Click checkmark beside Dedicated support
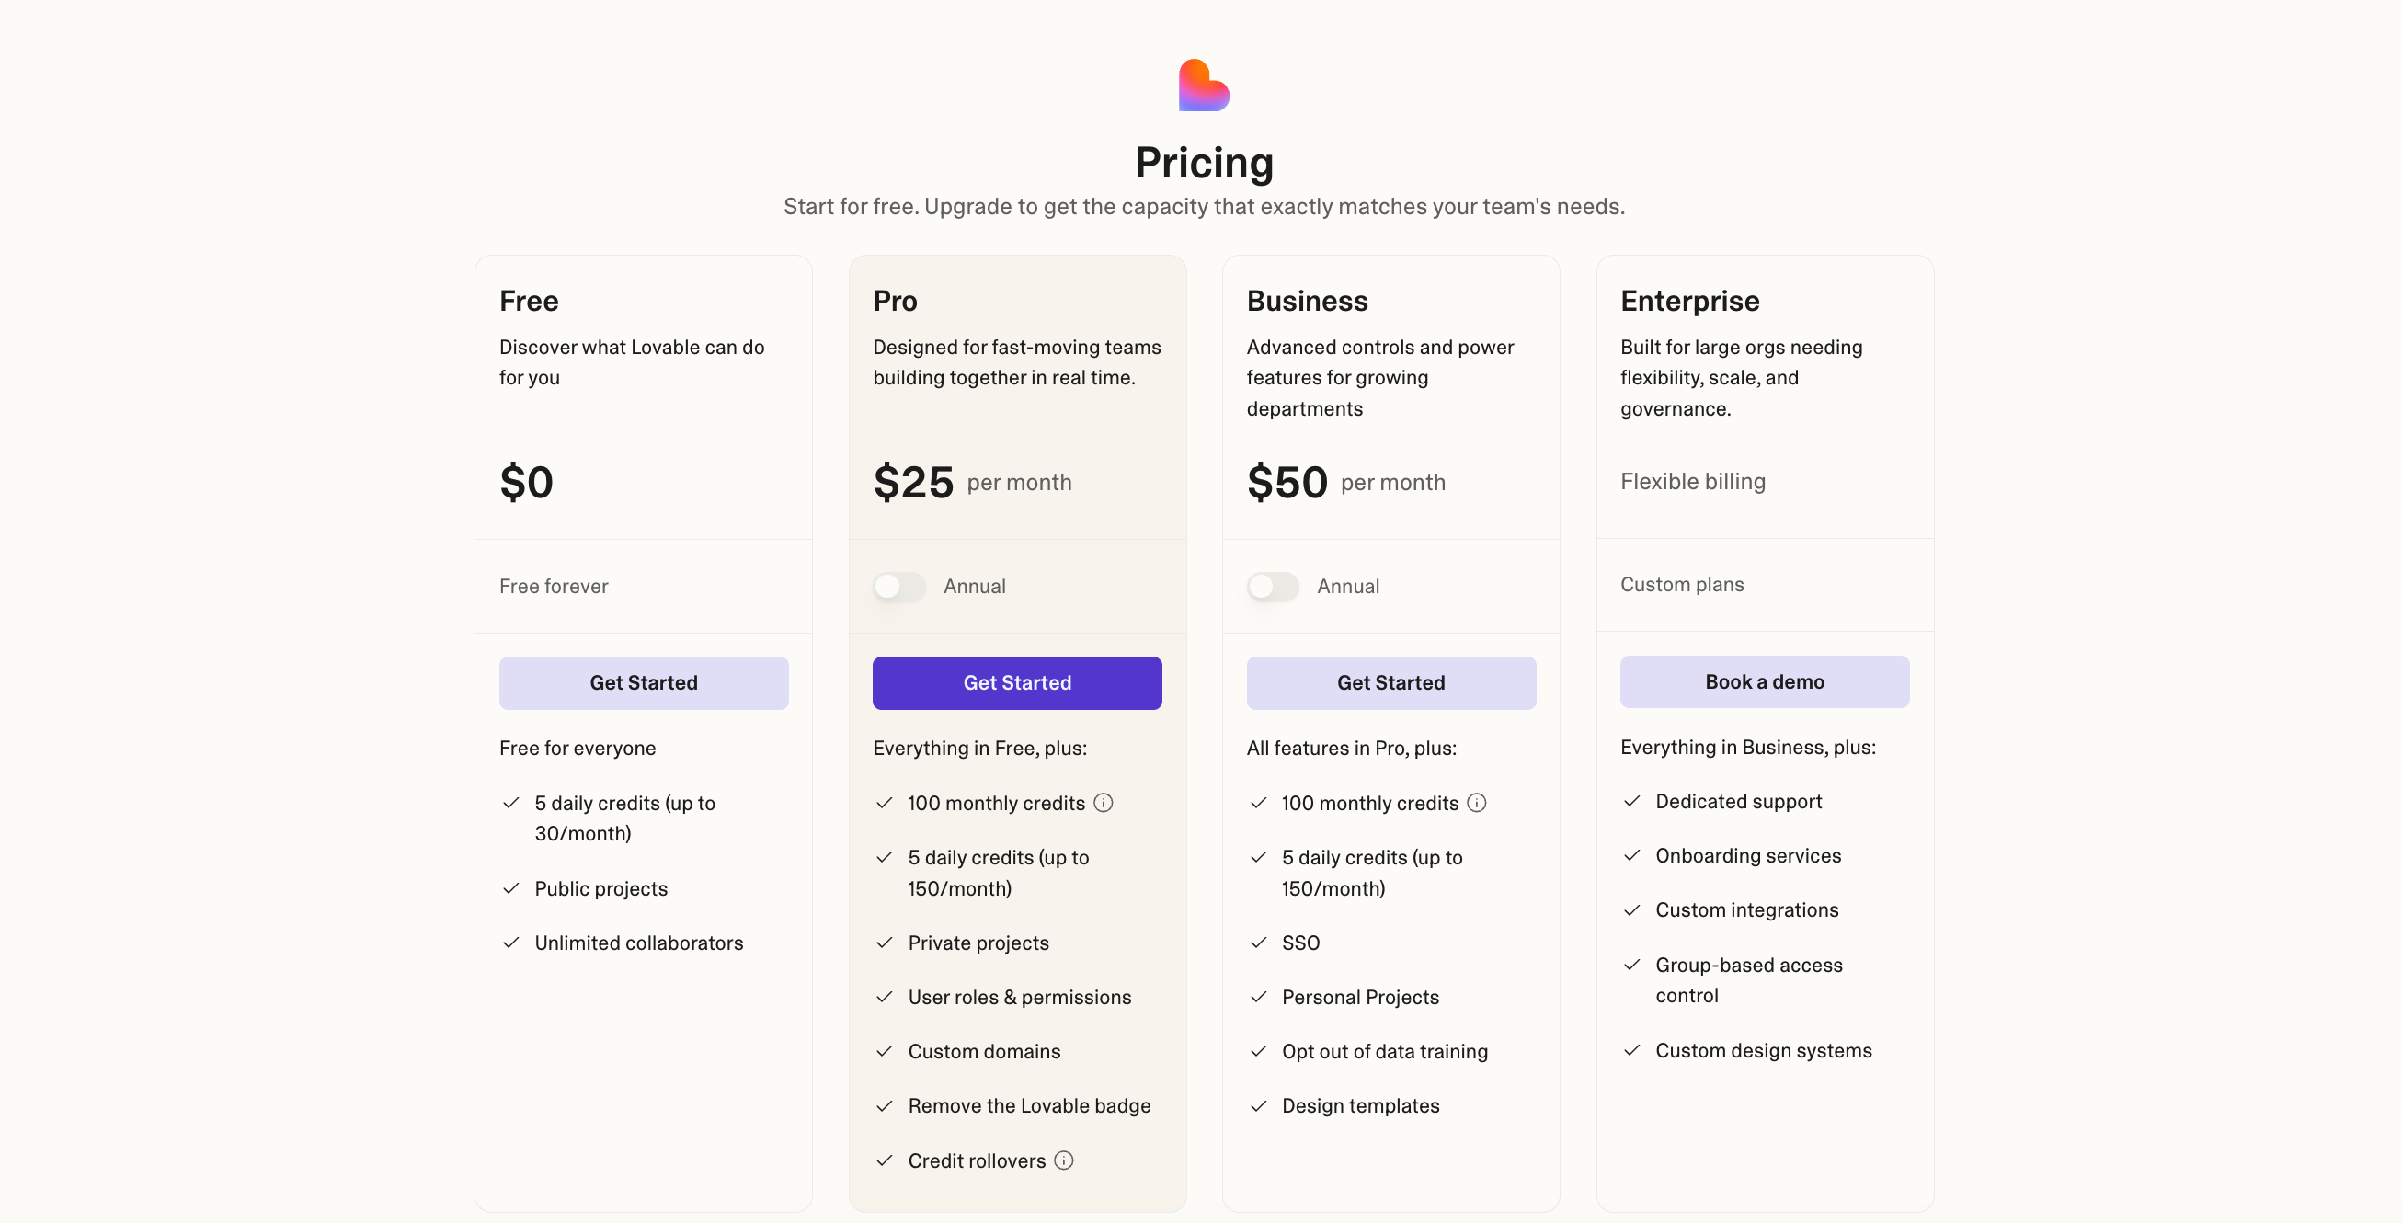The width and height of the screenshot is (2402, 1223). [x=1631, y=801]
